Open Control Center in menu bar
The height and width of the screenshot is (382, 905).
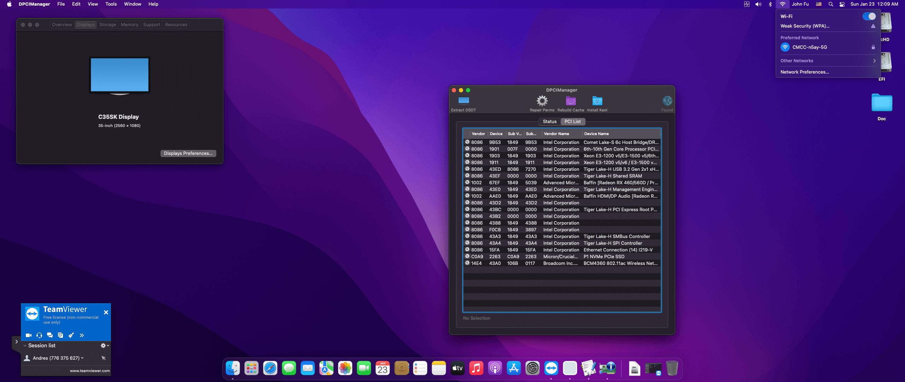tap(842, 4)
